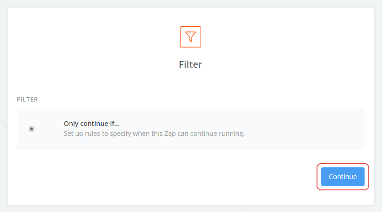Click the funnel glyph in the icon
The width and height of the screenshot is (382, 212).
coord(190,37)
